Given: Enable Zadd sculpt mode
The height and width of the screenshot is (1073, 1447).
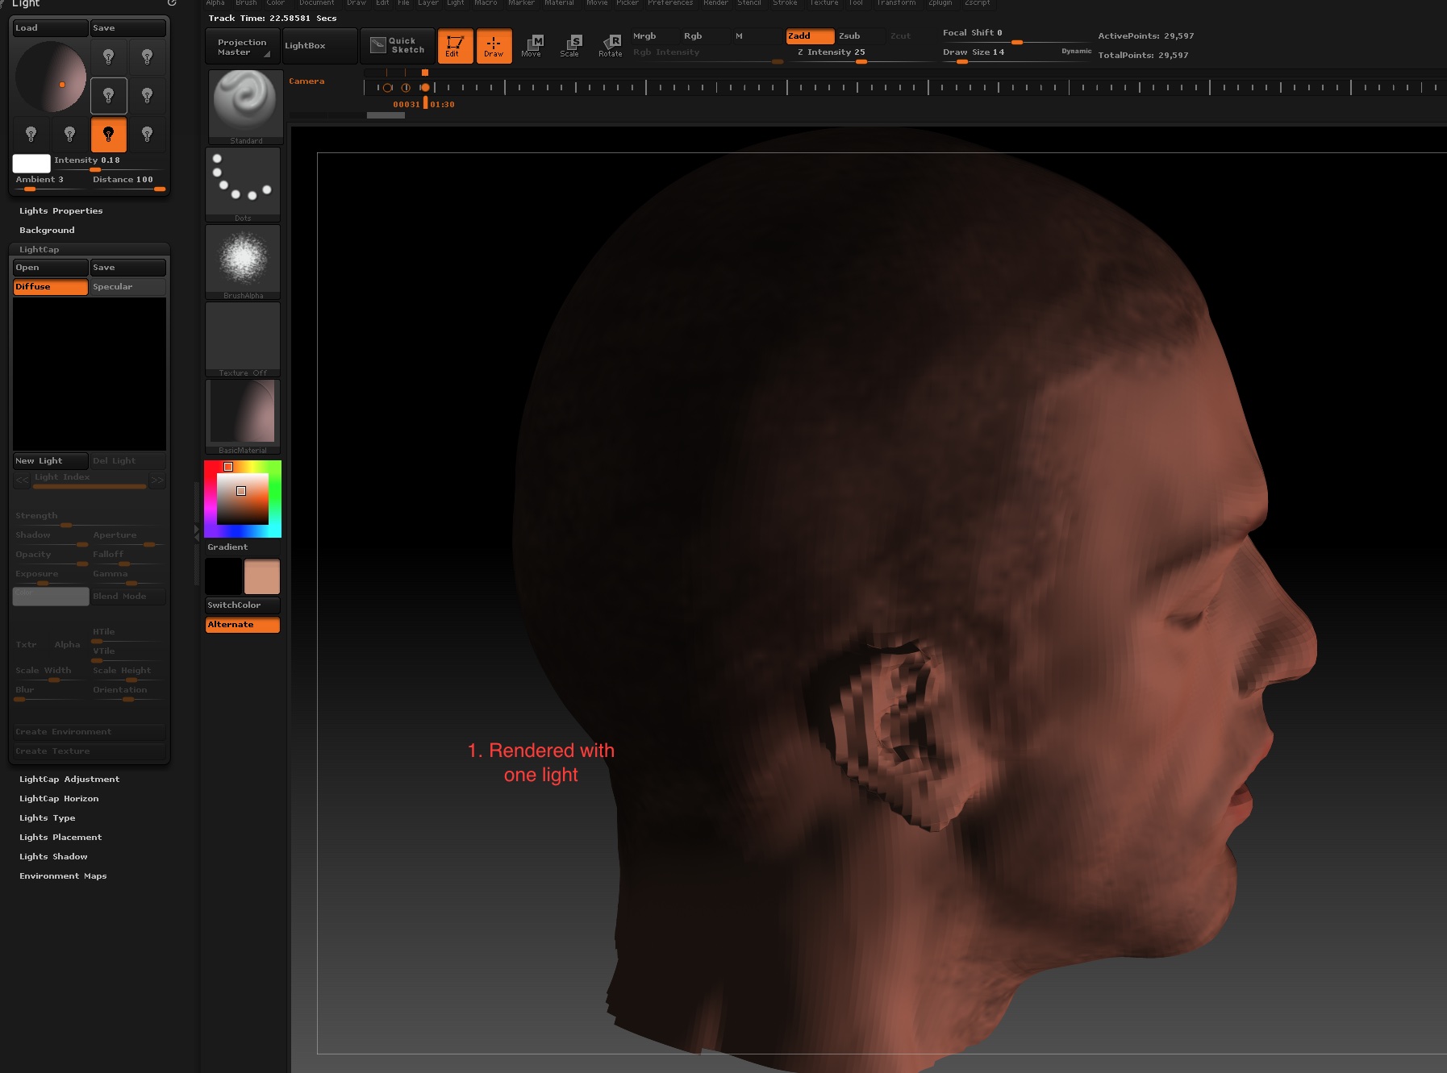Looking at the screenshot, I should click(810, 36).
